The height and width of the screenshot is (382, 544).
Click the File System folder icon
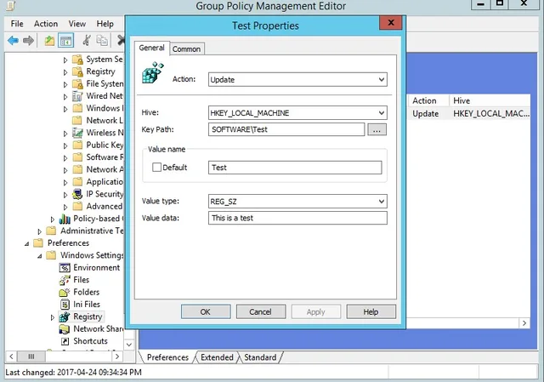(77, 83)
